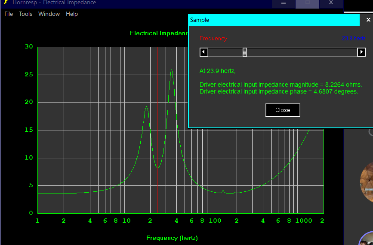This screenshot has height=245, width=373.
Task: Click the slider track right of thumb
Action: [302, 52]
